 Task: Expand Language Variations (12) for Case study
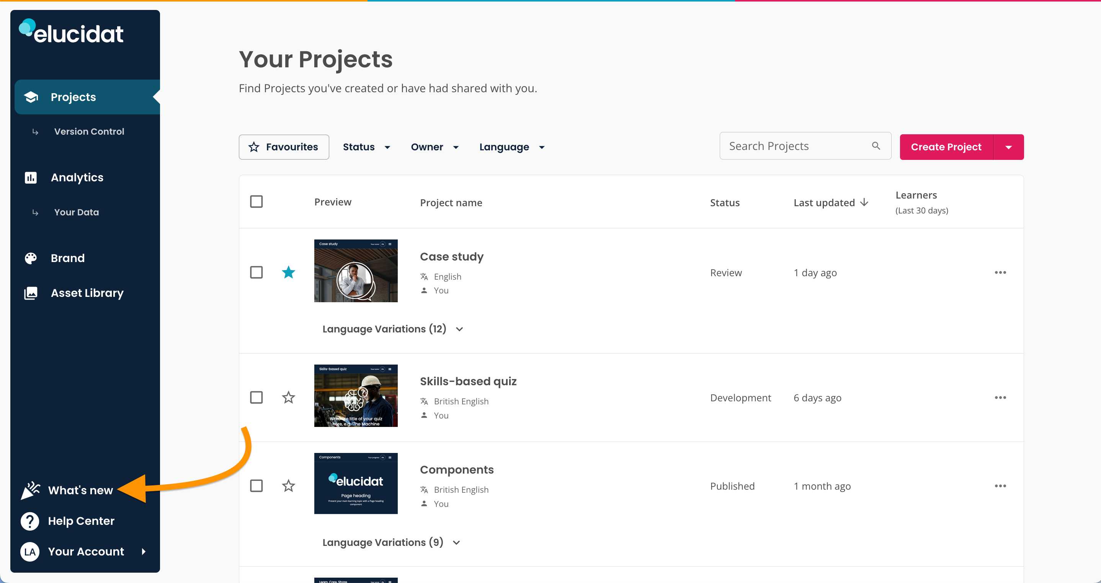tap(393, 329)
